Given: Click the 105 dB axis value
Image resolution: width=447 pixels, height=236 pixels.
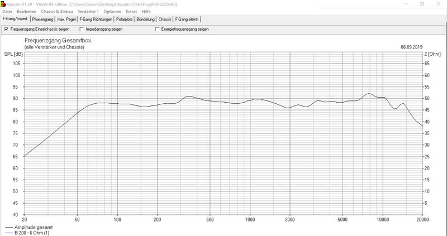Looking at the screenshot, I should coord(17,64).
